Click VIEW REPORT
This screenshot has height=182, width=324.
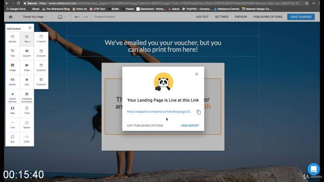pyautogui.click(x=190, y=125)
